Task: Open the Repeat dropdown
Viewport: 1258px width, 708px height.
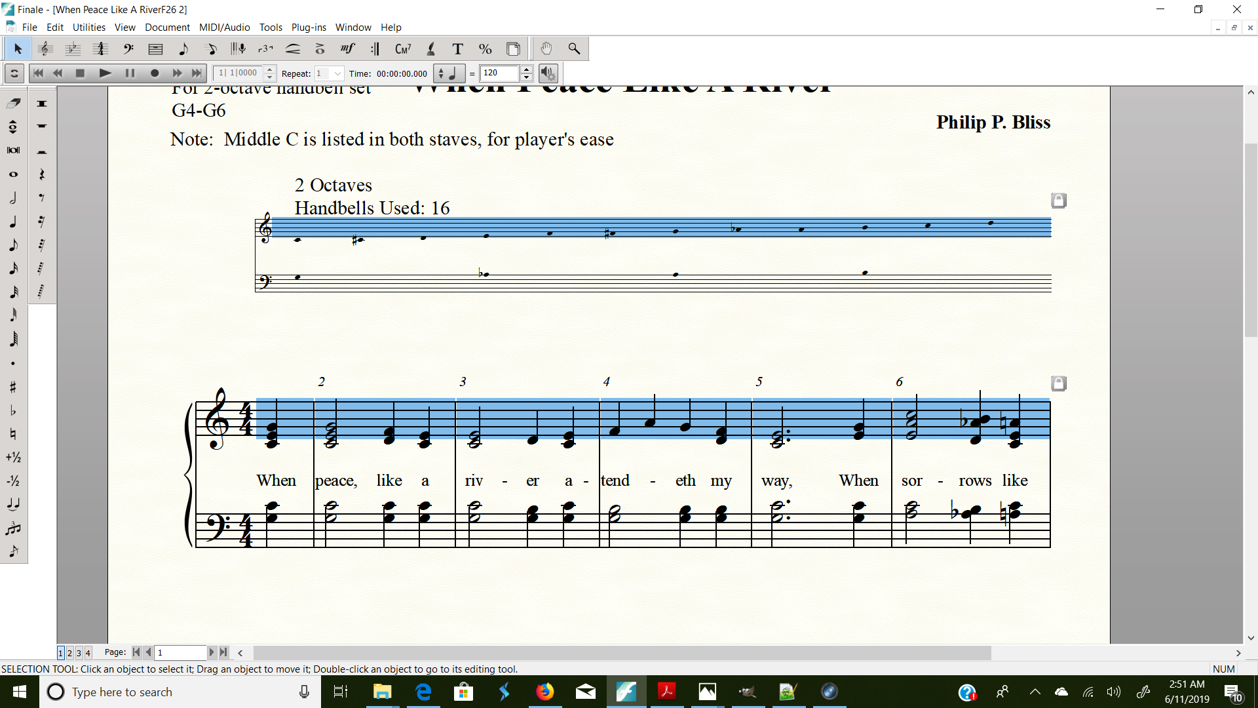Action: (x=337, y=73)
